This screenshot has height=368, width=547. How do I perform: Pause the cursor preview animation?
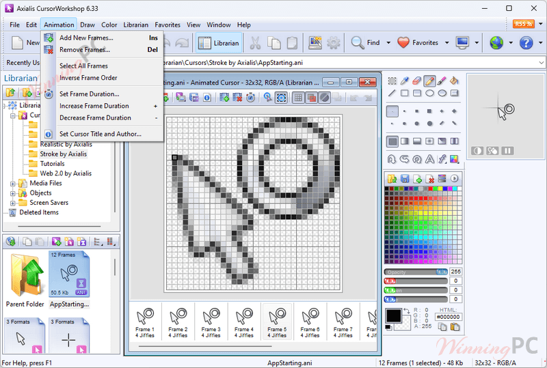[x=507, y=151]
